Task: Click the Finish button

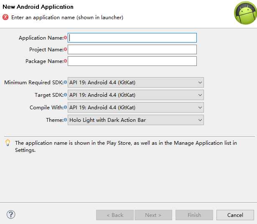Action: [194, 215]
